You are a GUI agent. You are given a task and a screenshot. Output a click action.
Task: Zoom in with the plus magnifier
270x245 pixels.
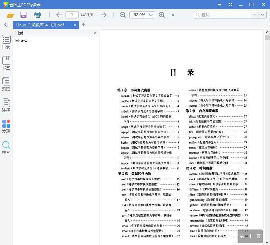162,15
